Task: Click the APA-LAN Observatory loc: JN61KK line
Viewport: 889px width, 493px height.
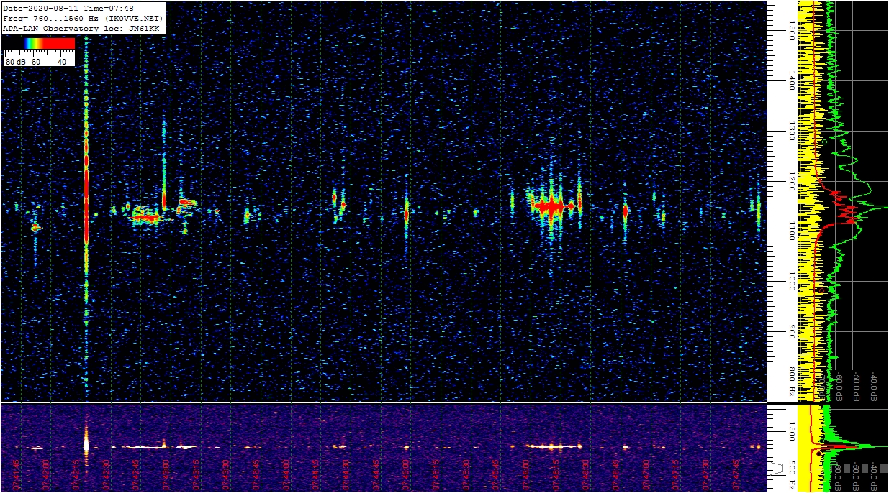Action: click(x=81, y=29)
